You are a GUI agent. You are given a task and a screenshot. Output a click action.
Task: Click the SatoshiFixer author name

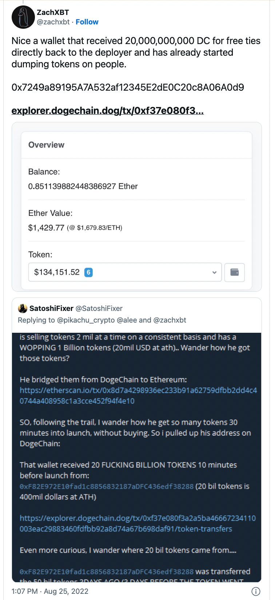[51, 308]
